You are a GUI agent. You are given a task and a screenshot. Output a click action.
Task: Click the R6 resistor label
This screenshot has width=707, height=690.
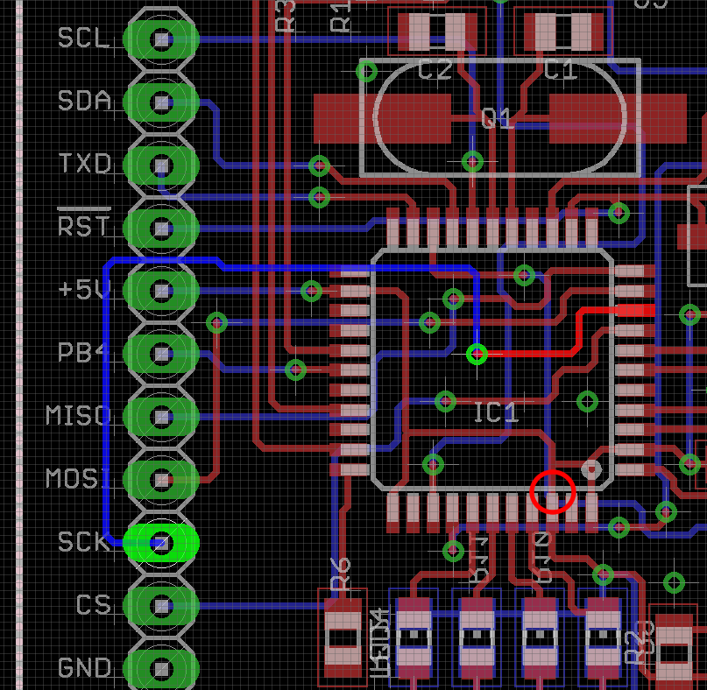pos(341,574)
